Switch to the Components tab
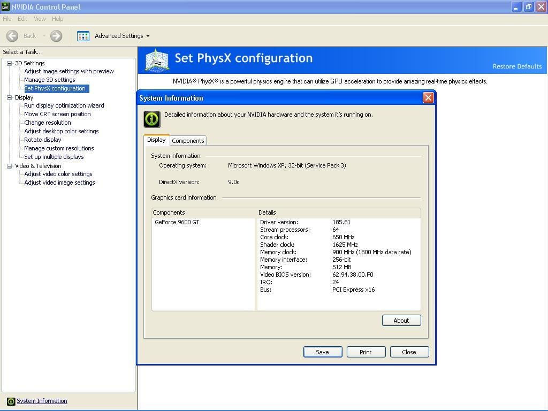This screenshot has height=411, width=548. [x=188, y=141]
